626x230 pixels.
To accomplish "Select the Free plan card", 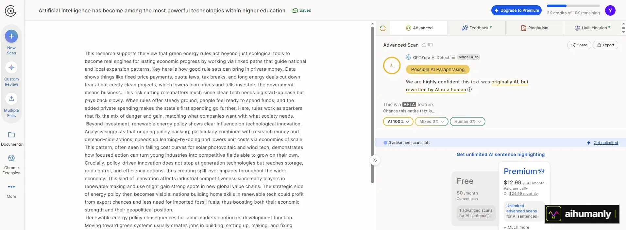I will [475, 199].
